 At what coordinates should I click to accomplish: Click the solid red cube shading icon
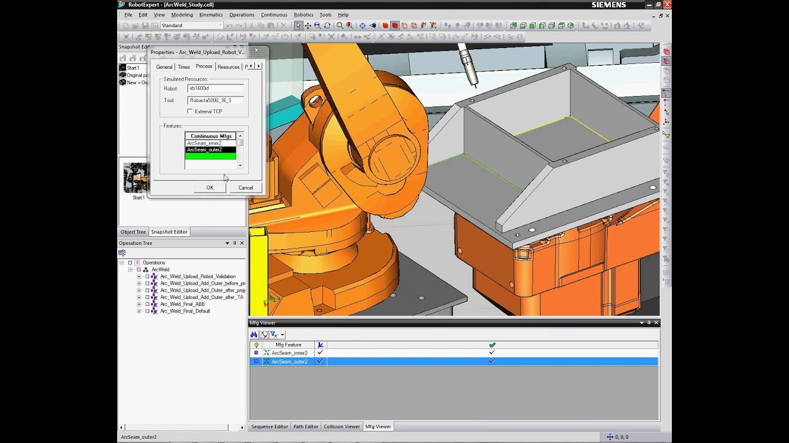pyautogui.click(x=385, y=25)
